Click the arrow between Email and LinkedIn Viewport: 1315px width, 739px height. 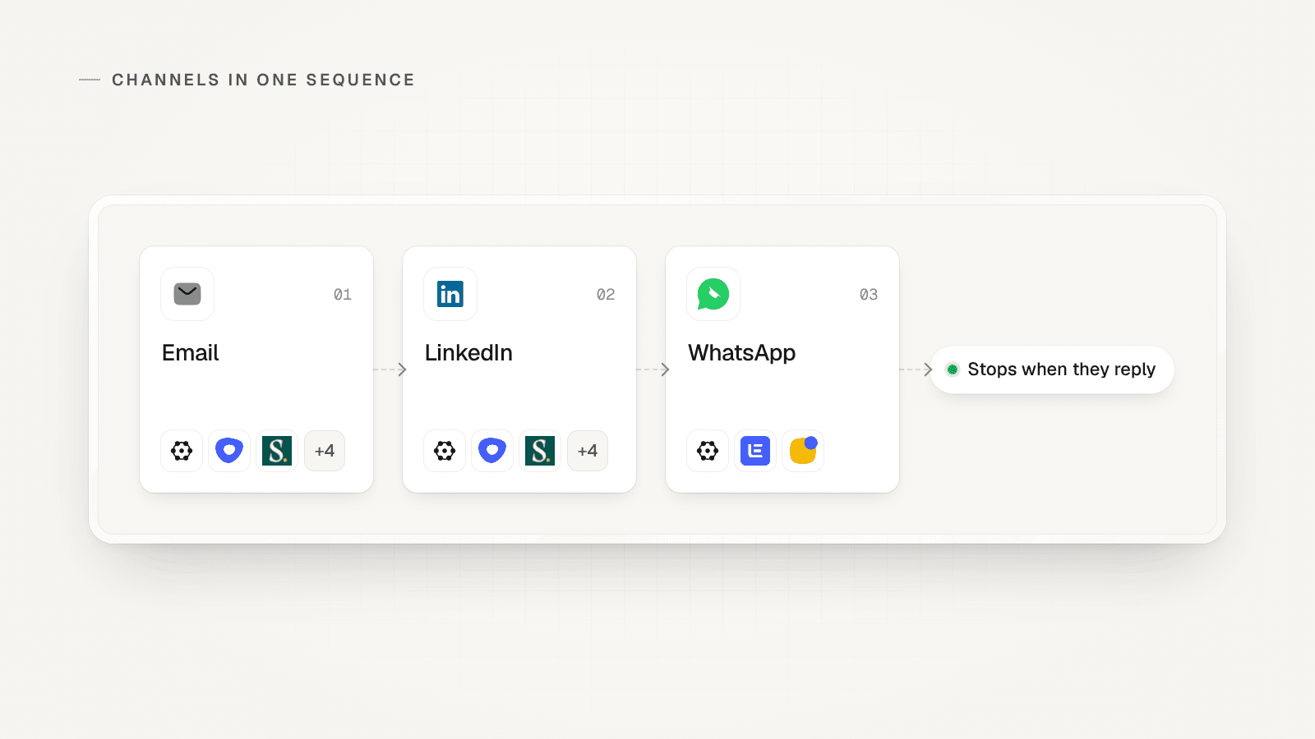[390, 369]
